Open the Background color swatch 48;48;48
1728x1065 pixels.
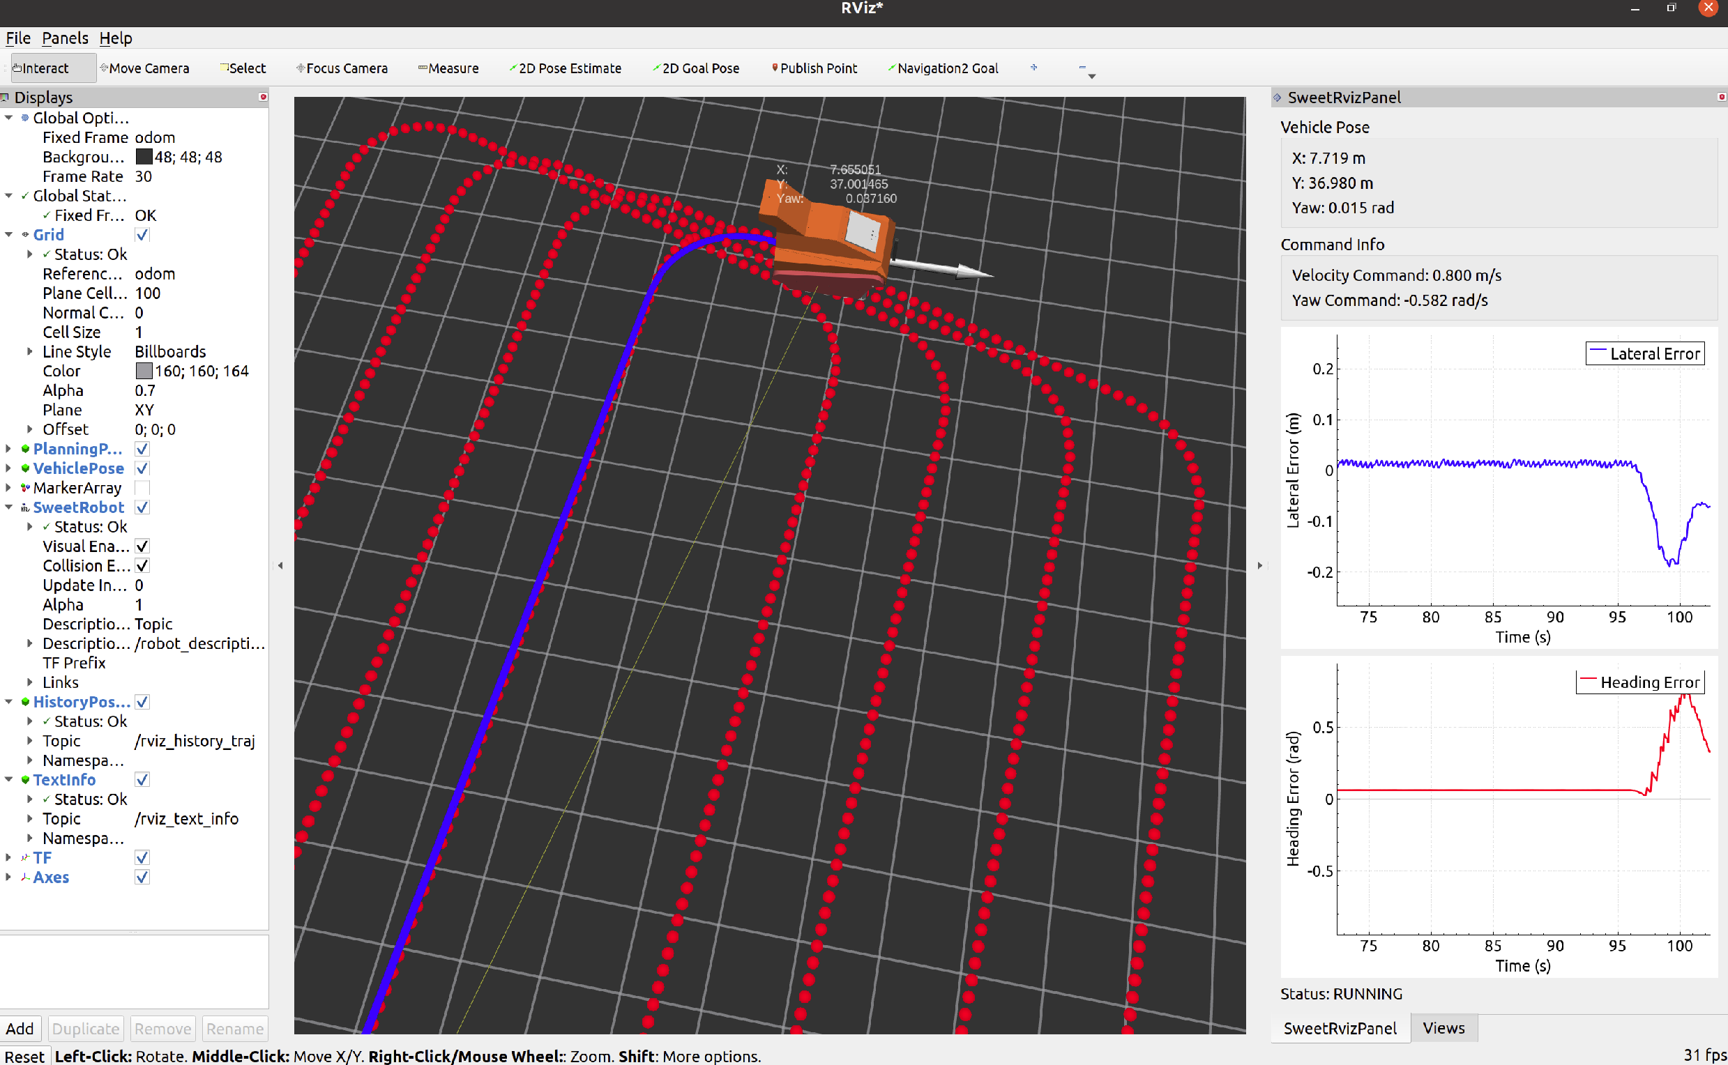point(144,157)
